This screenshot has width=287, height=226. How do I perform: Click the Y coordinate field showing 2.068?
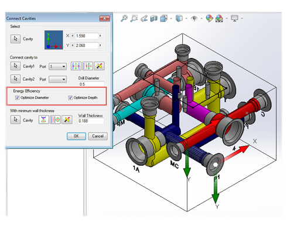[87, 46]
